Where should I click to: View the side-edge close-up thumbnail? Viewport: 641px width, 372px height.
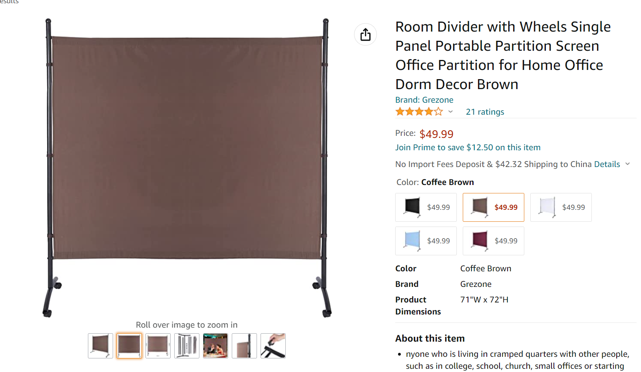pyautogui.click(x=244, y=346)
